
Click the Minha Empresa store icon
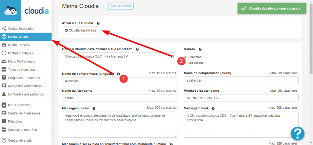(4, 45)
